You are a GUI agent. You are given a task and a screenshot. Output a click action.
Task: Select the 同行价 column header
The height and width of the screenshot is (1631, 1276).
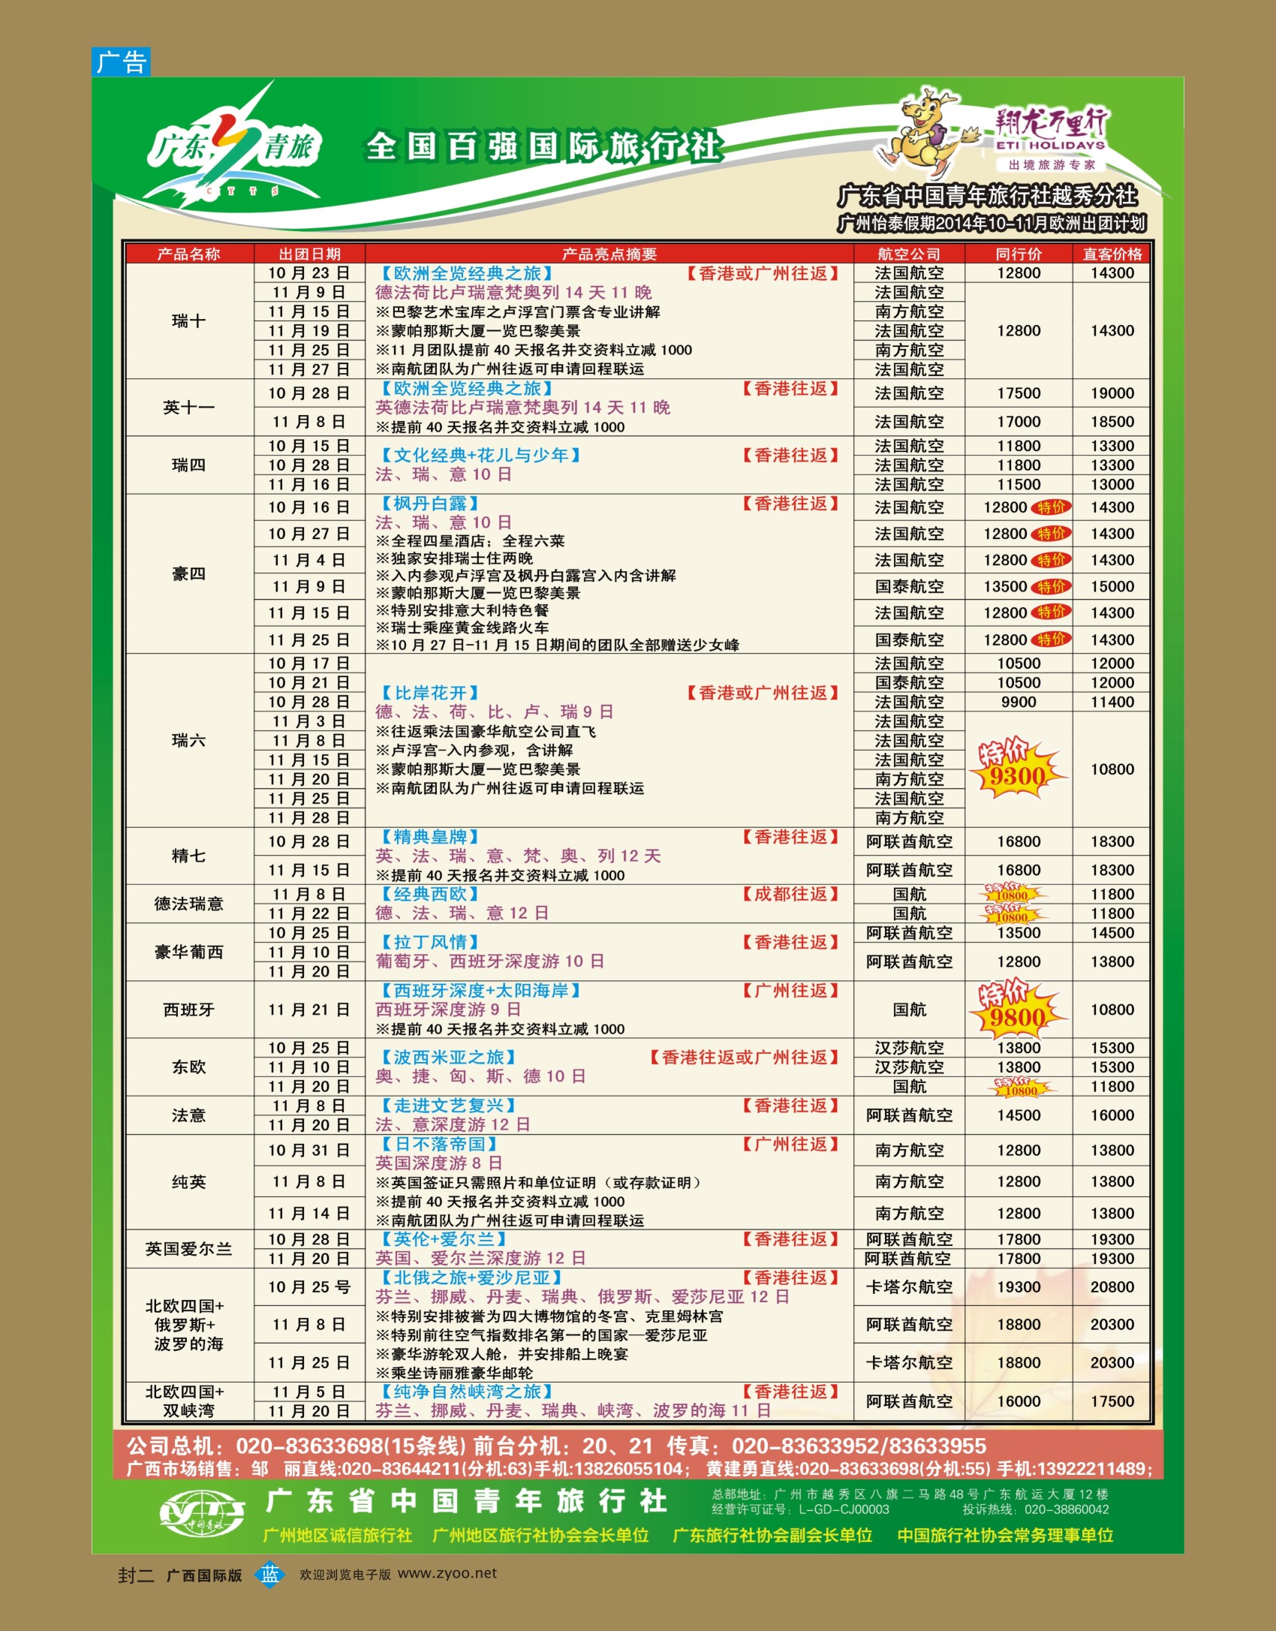point(1019,254)
